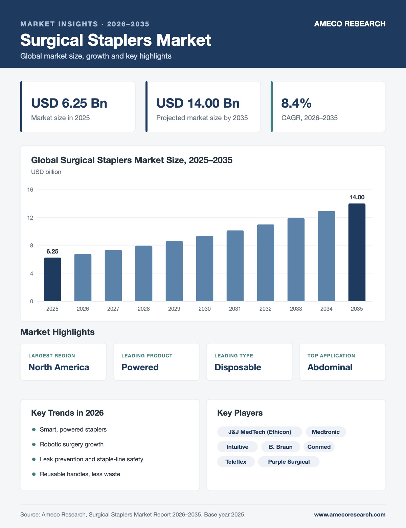Click the 2026 bar in the chart
Screen dimensions: 406x528
(x=83, y=278)
